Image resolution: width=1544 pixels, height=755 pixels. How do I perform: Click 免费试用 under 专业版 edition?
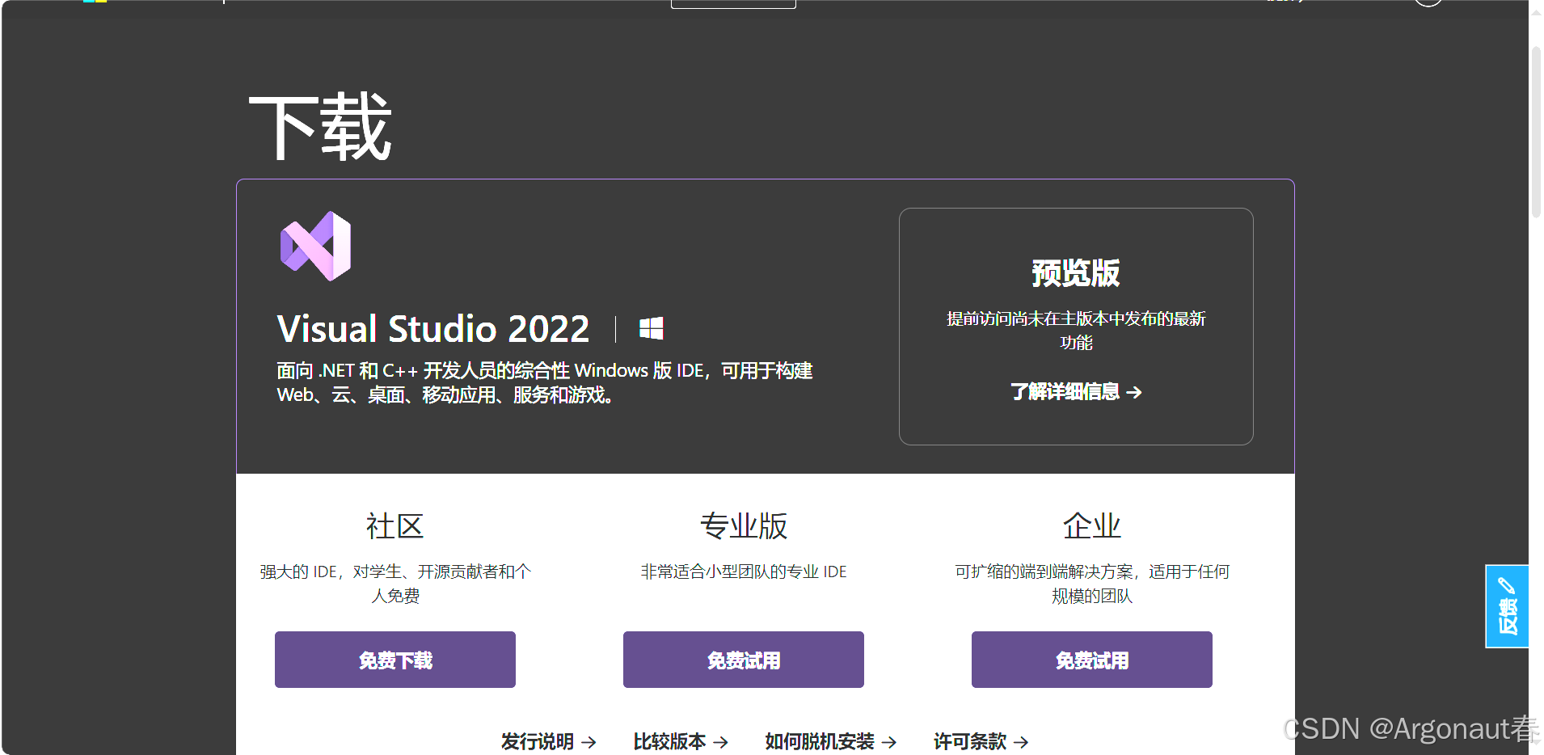click(x=744, y=660)
